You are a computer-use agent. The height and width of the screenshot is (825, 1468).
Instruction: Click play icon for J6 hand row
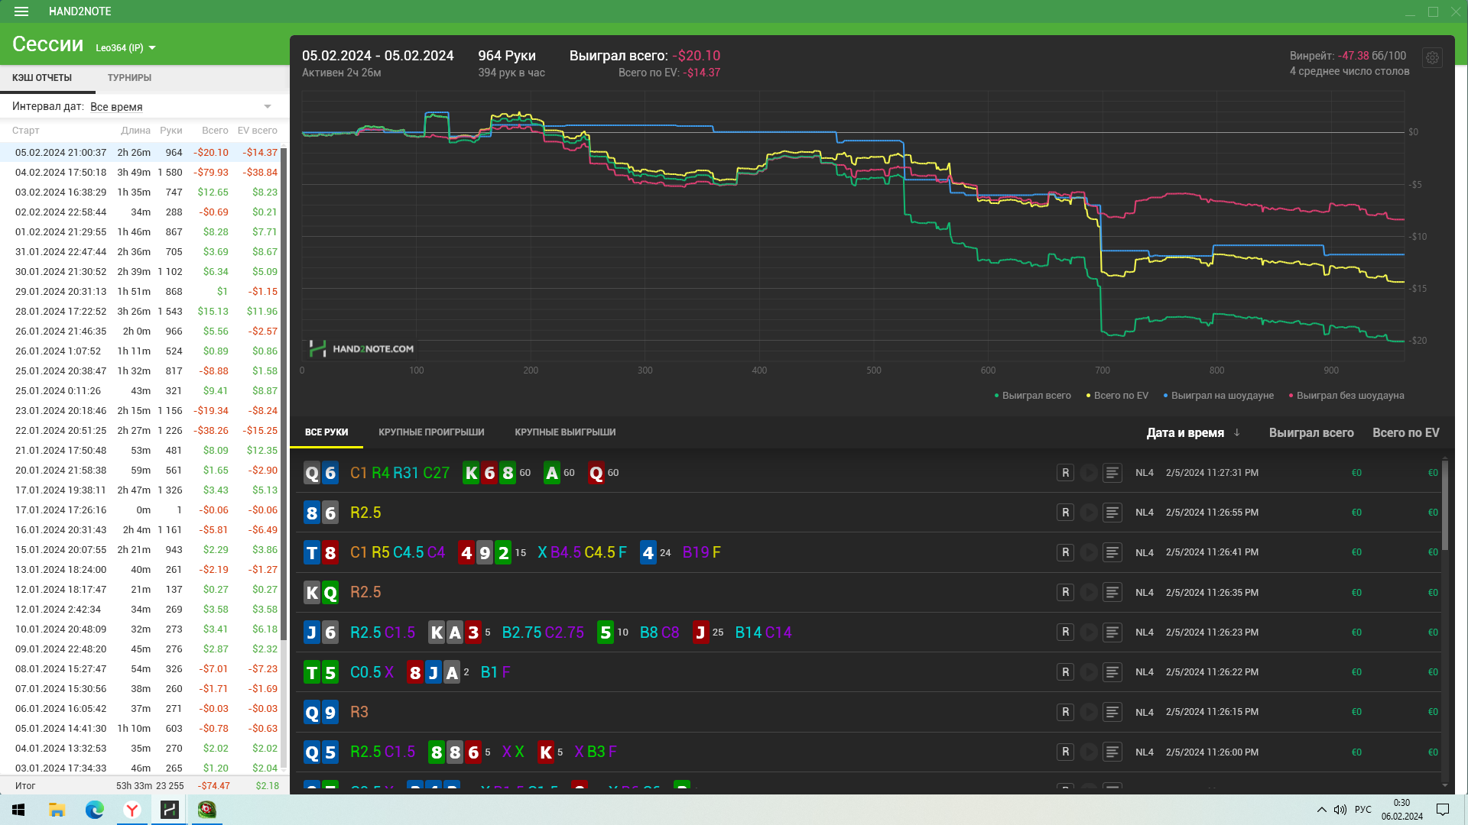[x=1089, y=632]
